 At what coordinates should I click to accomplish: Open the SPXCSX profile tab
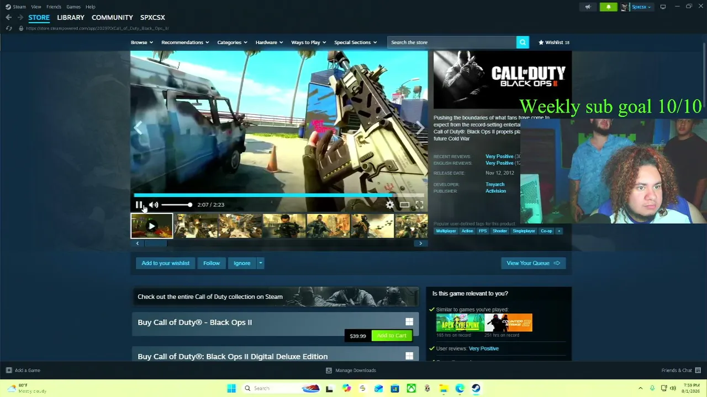(x=152, y=18)
